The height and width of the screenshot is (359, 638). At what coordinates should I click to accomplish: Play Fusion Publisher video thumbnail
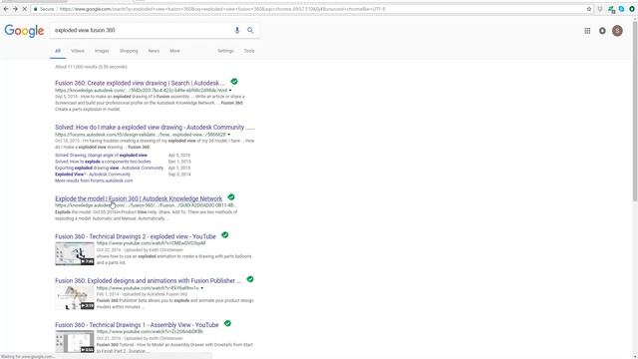pyautogui.click(x=75, y=298)
